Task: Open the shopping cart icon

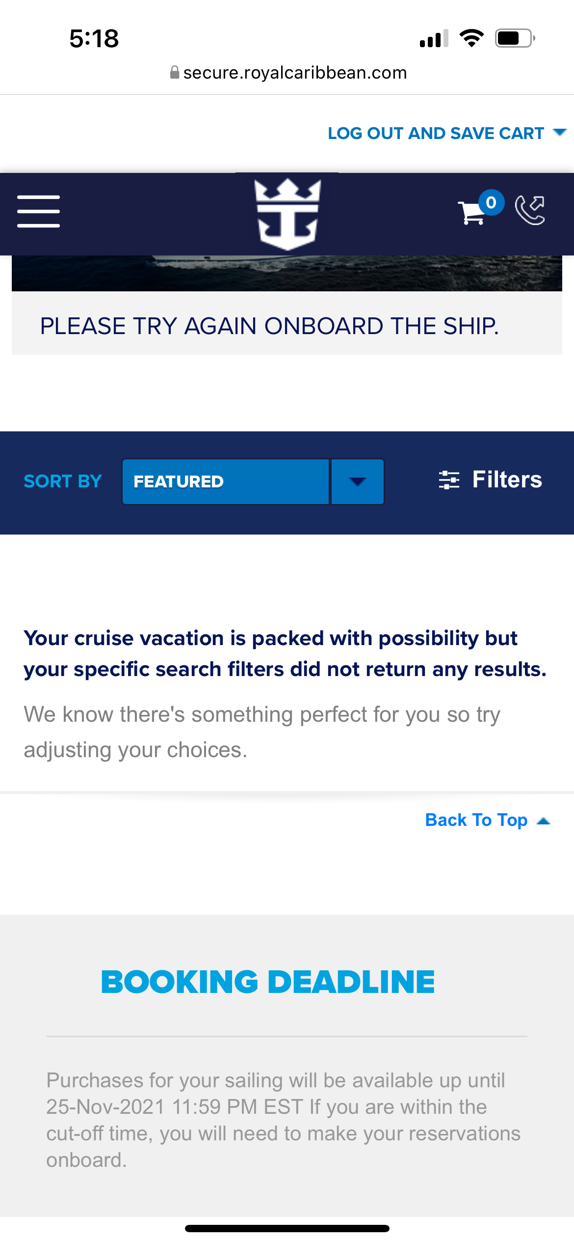Action: (x=471, y=213)
